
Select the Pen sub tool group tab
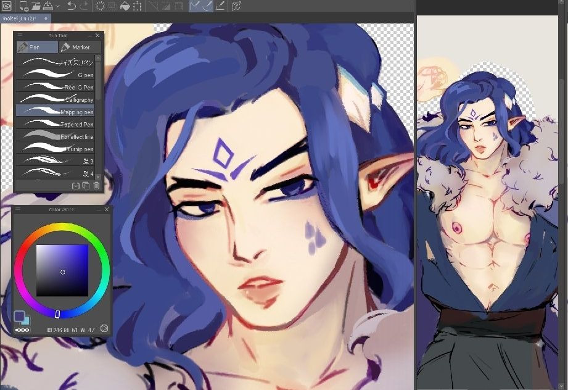37,47
